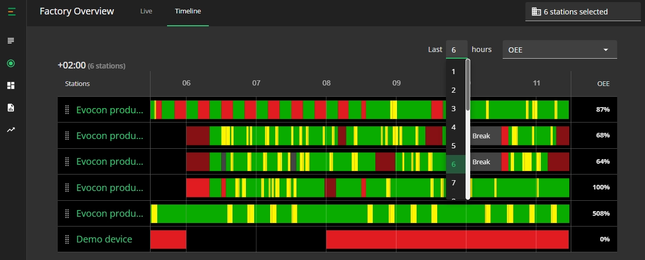Open the station with 64% OEE
This screenshot has width=645, height=260.
point(109,162)
